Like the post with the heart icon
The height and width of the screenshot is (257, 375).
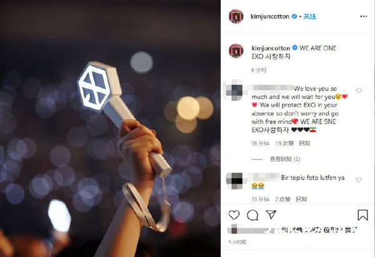[x=234, y=214]
